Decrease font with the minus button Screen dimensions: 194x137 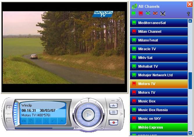9,120
